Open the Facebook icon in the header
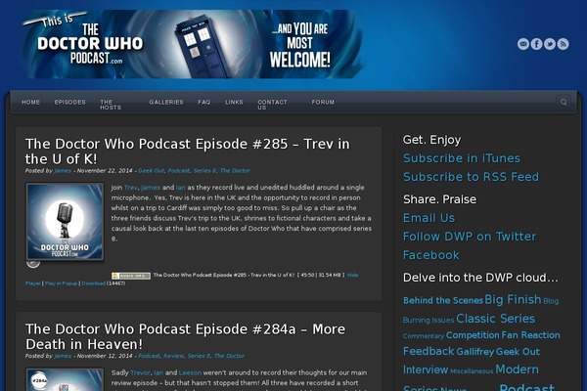The height and width of the screenshot is (391, 587). [x=536, y=44]
